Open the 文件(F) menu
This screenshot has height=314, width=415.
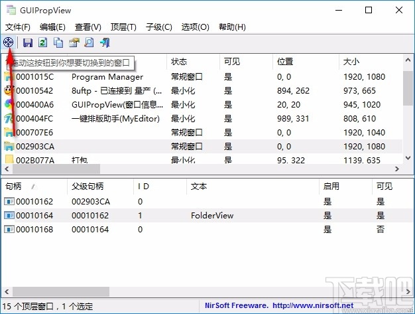[18, 27]
